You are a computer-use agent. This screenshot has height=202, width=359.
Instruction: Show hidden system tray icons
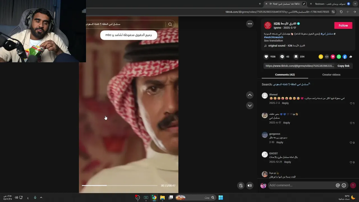click(41, 198)
